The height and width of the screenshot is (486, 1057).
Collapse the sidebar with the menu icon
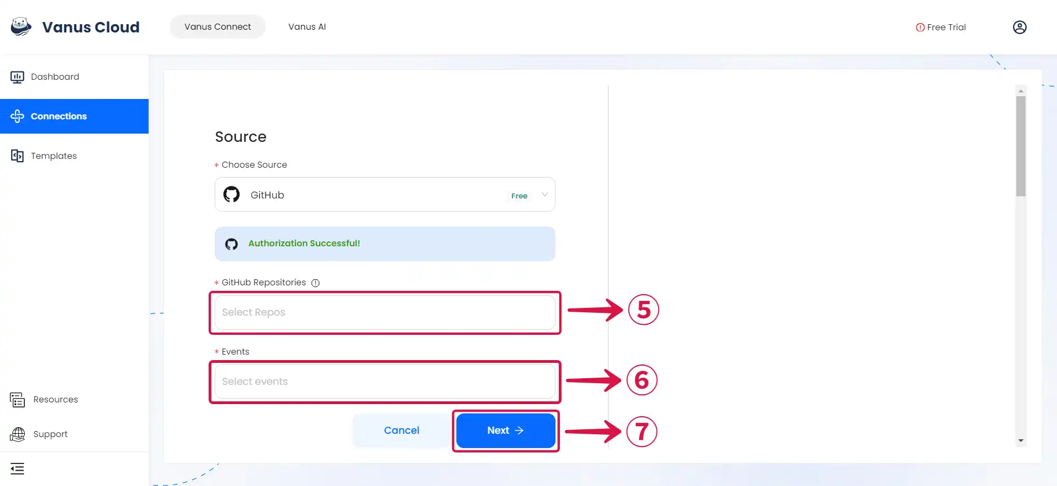[17, 469]
